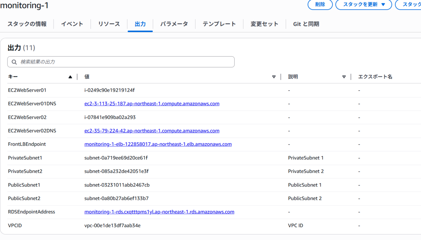
Task: Follow the FrontLBEndpoint ELB link
Action: tap(158, 144)
